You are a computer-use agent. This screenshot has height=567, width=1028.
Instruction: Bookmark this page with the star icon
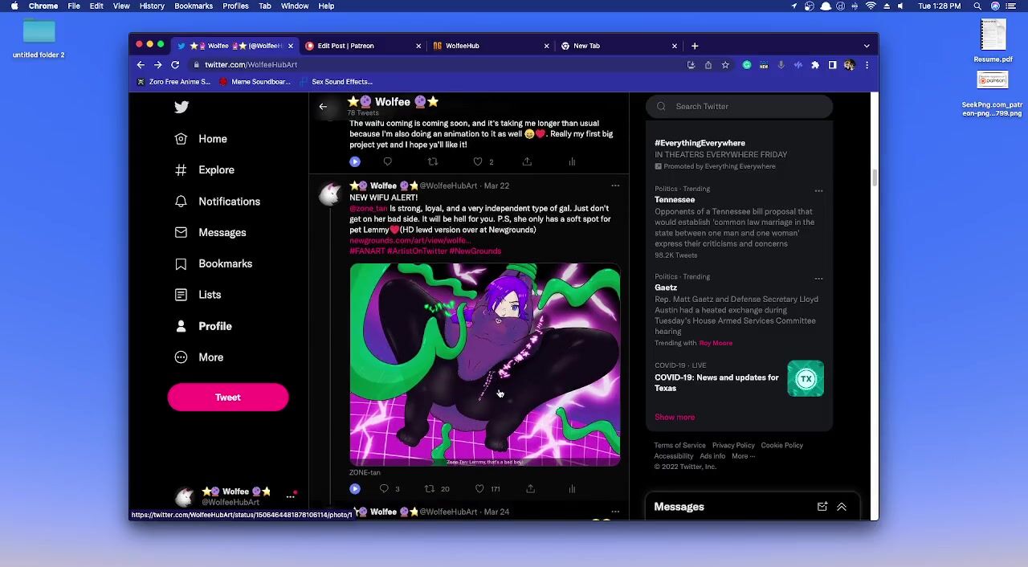point(725,65)
